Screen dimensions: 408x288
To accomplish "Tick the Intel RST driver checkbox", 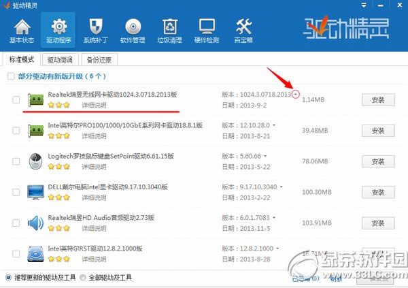I will [16, 253].
